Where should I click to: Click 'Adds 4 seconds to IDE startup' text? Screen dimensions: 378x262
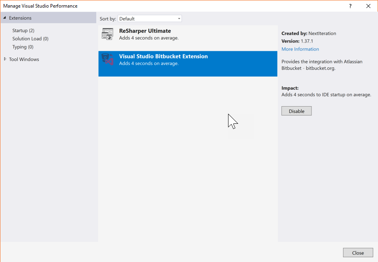pos(326,95)
